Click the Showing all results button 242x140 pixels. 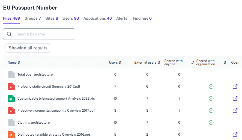pos(28,48)
